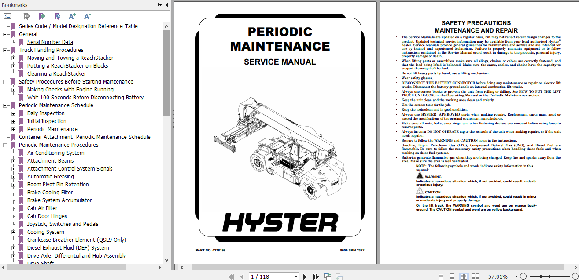Open the bookmark options menu icon
Screen dimensions: 579x280
click(x=7, y=16)
